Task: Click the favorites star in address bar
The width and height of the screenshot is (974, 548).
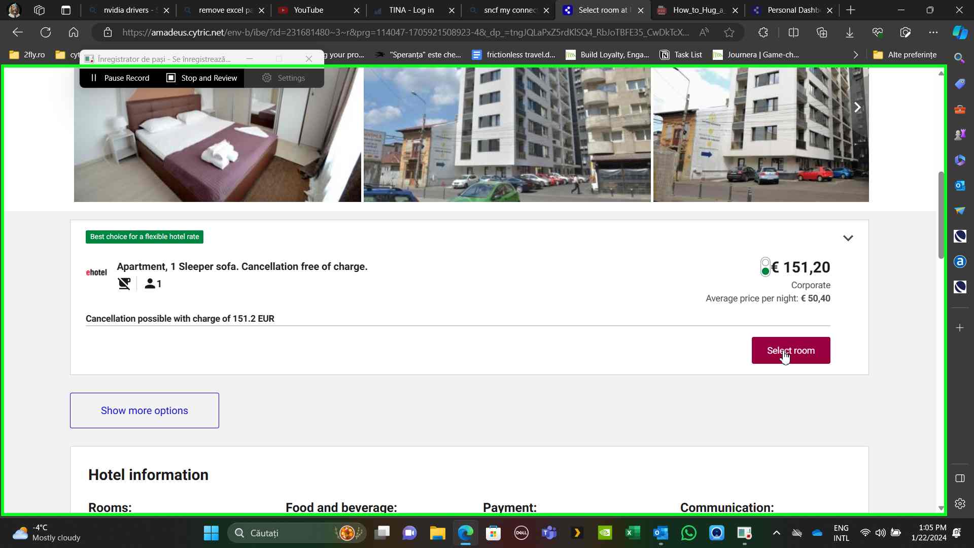Action: pyautogui.click(x=729, y=32)
